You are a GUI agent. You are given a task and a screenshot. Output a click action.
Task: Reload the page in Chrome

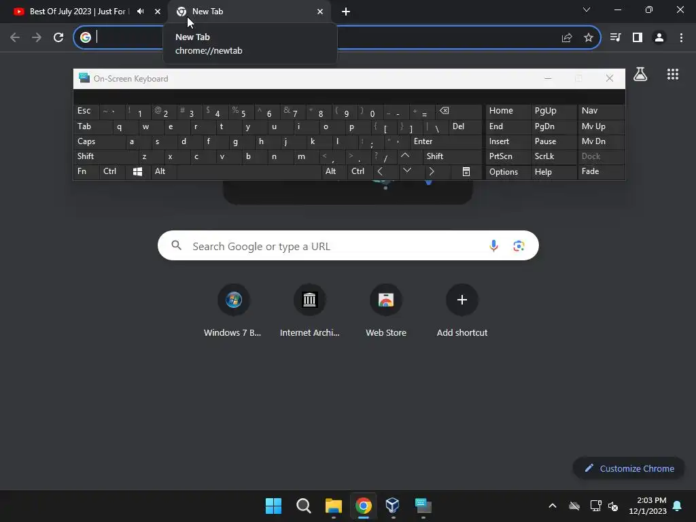pos(58,38)
